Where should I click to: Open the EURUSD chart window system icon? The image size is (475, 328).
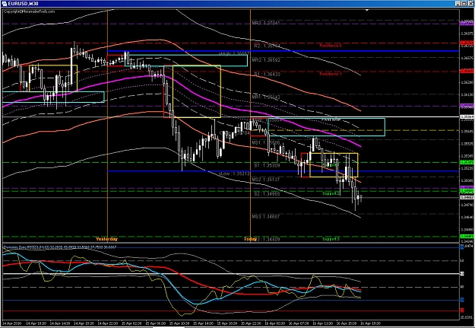click(x=4, y=4)
